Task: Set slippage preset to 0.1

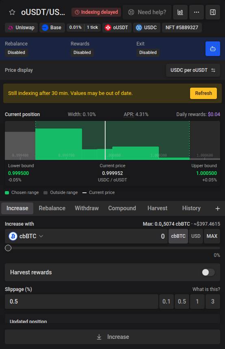Action: click(167, 302)
